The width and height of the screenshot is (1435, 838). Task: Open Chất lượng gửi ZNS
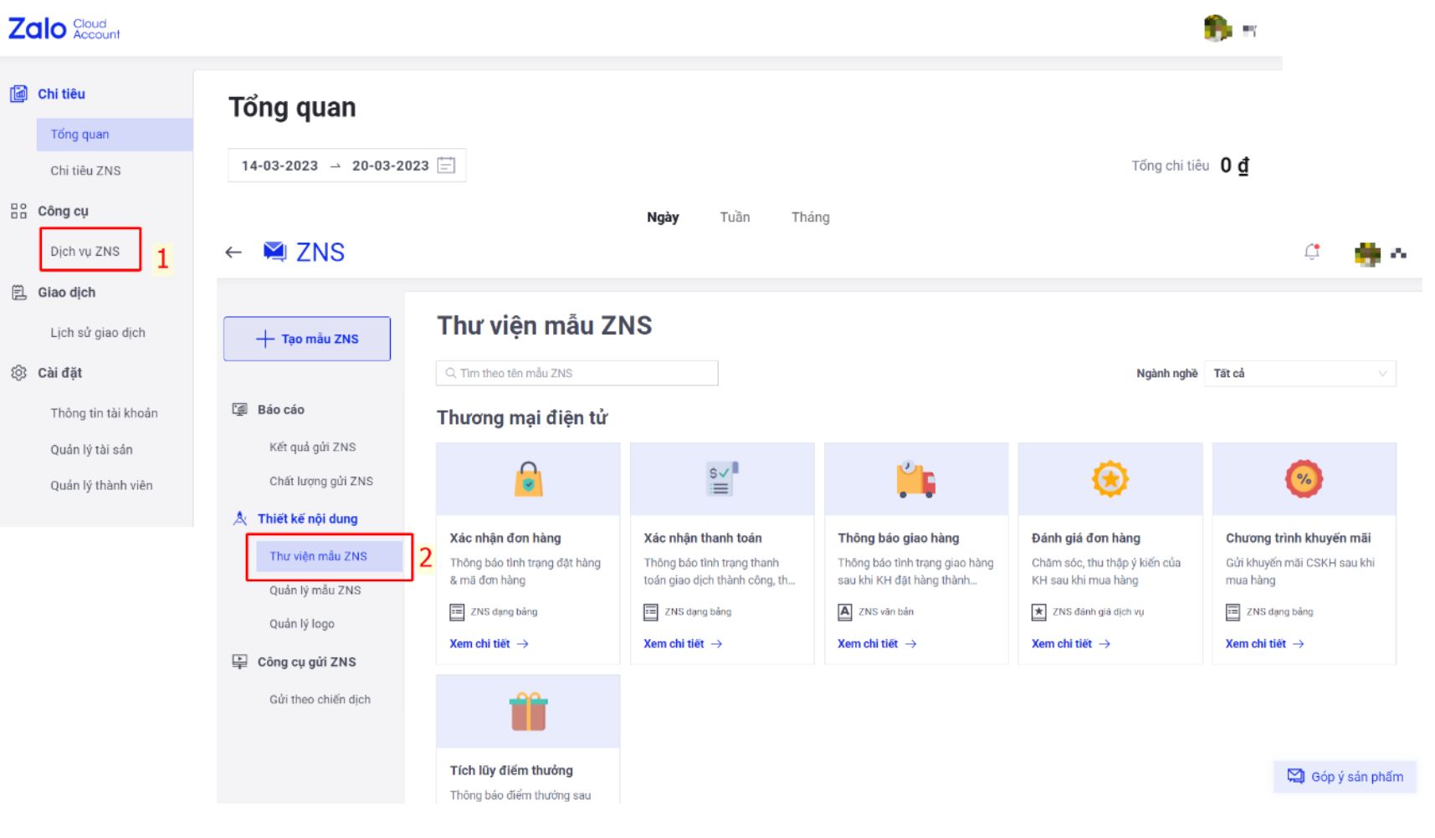(x=321, y=481)
